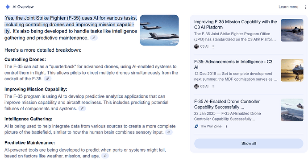Click the AI Overview sparkle icon
The image size is (308, 161).
pyautogui.click(x=8, y=7)
